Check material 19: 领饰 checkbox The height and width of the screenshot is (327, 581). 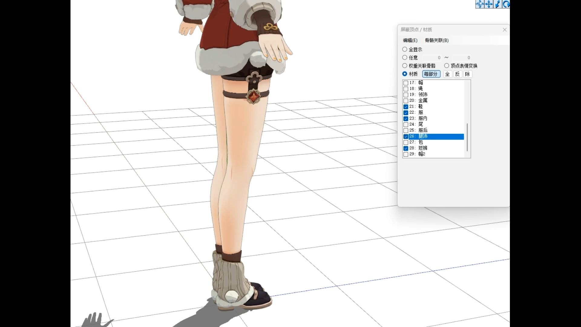(406, 95)
